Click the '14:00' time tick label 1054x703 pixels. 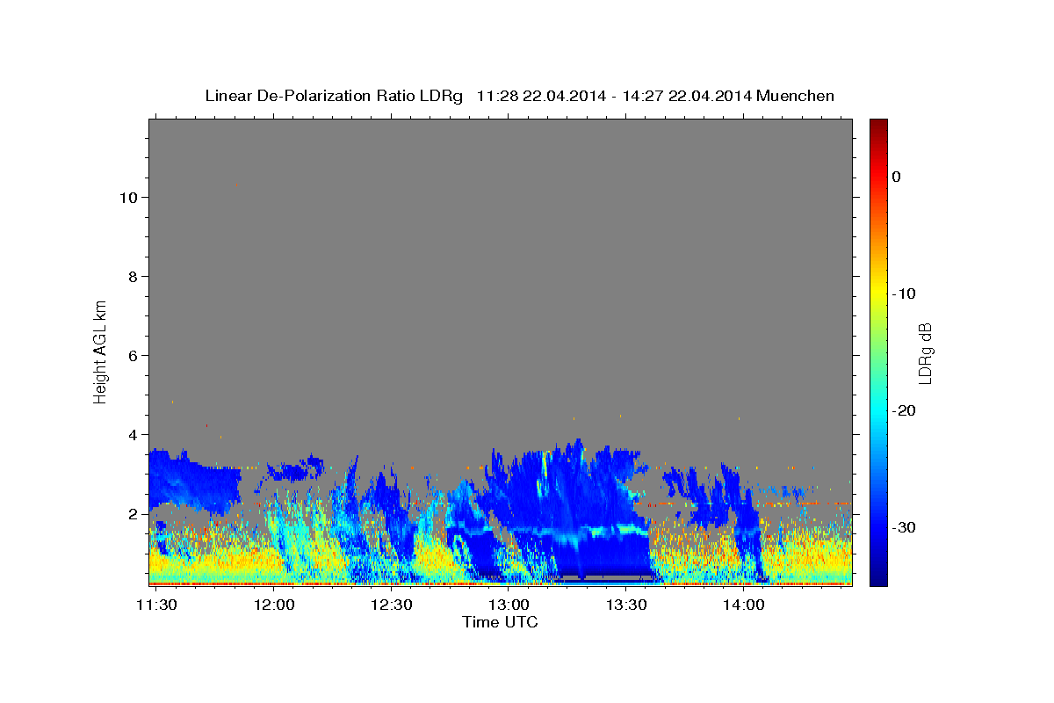(743, 605)
